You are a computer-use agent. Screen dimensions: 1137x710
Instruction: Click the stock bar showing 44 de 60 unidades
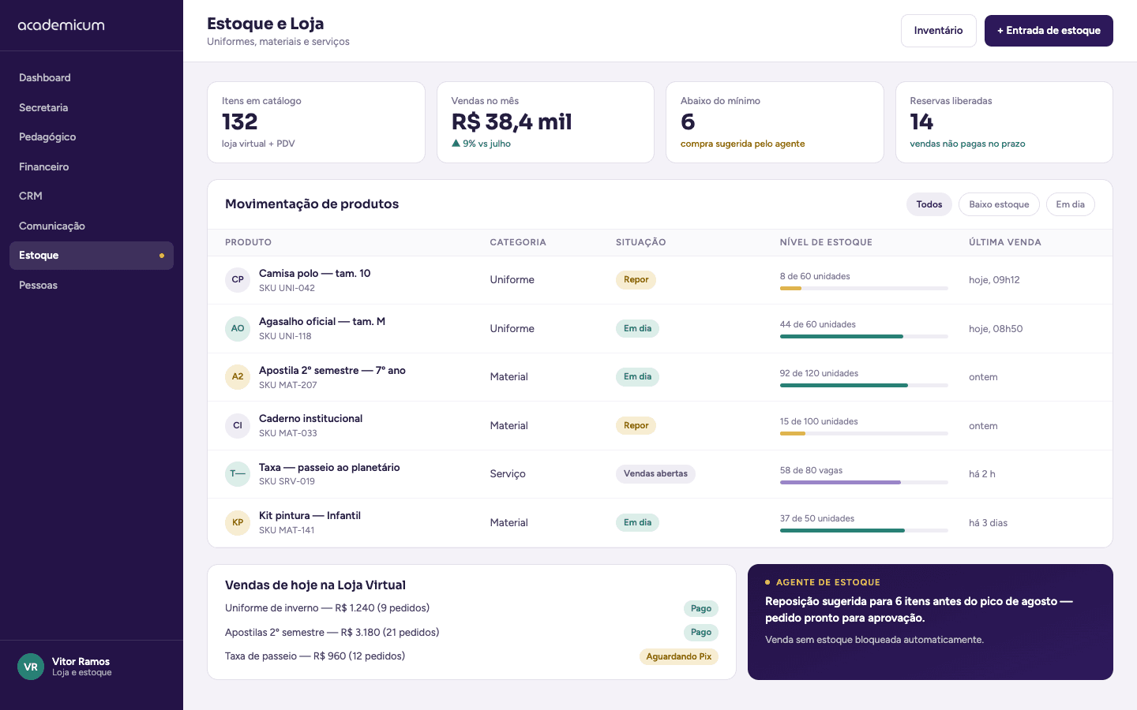(x=864, y=337)
